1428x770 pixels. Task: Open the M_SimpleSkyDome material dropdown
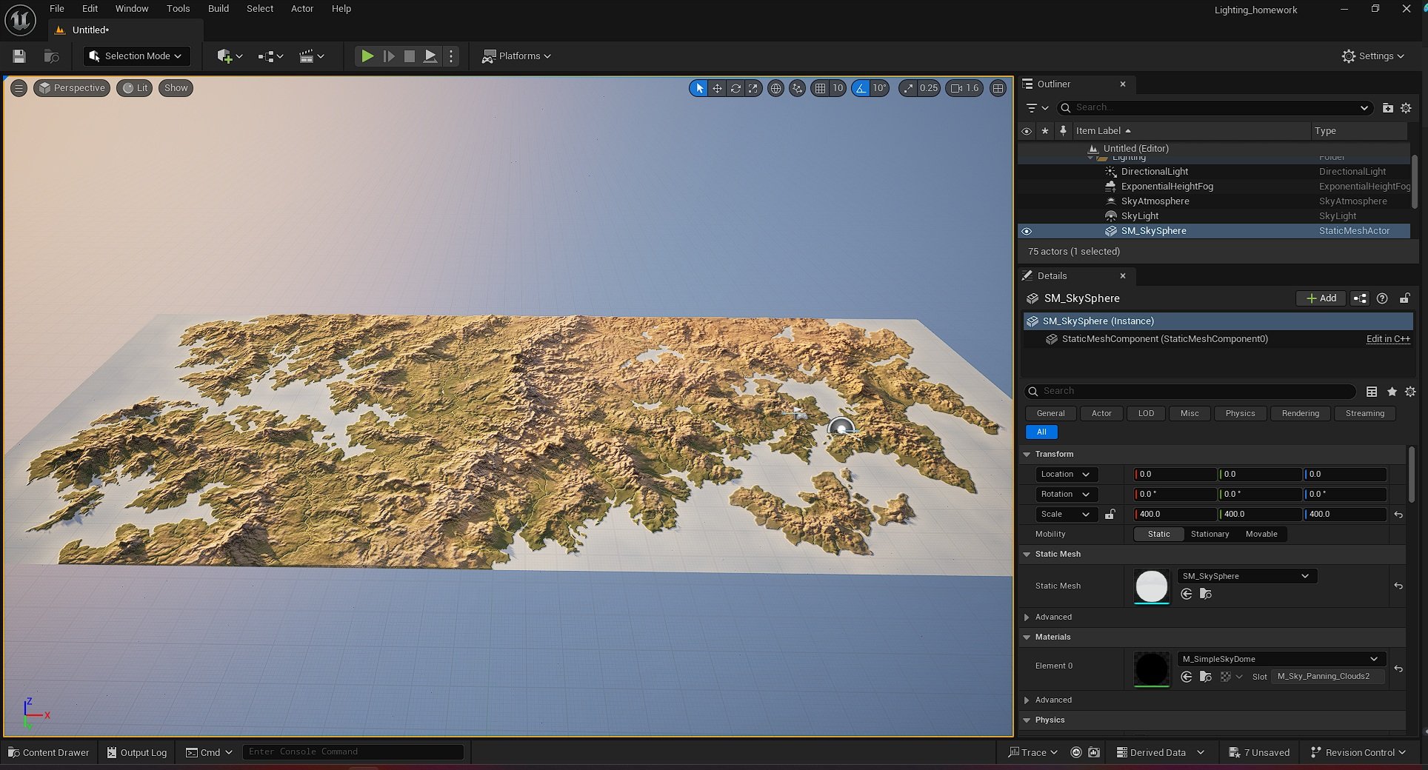point(1279,659)
